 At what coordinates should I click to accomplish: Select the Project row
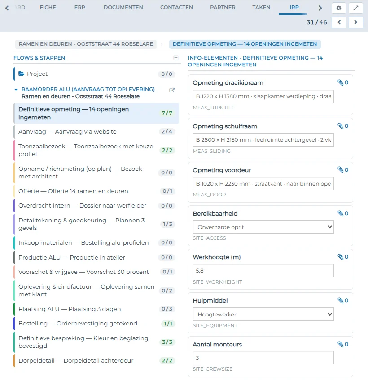96,74
